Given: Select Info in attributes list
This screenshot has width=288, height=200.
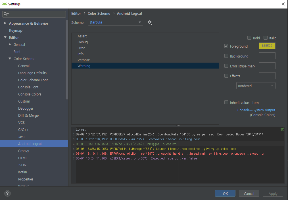Looking at the screenshot, I should (x=145, y=54).
